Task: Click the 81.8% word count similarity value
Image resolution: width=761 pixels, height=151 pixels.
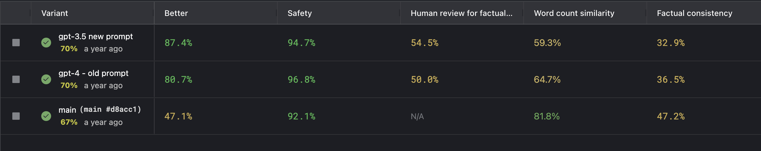Action: [547, 116]
